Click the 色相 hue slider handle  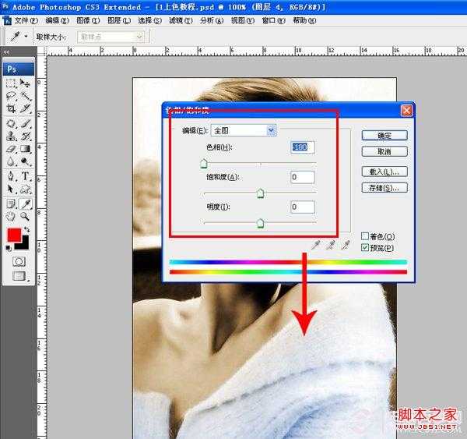click(x=204, y=164)
